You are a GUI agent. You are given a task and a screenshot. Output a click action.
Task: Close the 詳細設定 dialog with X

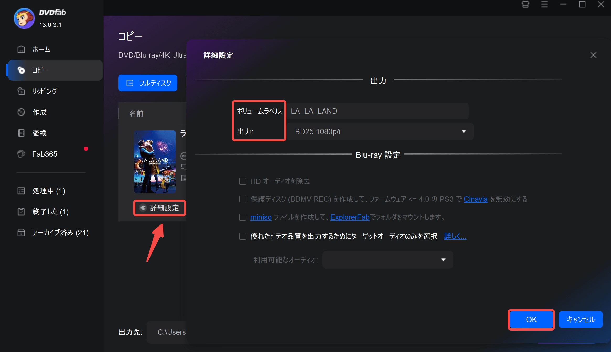coord(593,55)
